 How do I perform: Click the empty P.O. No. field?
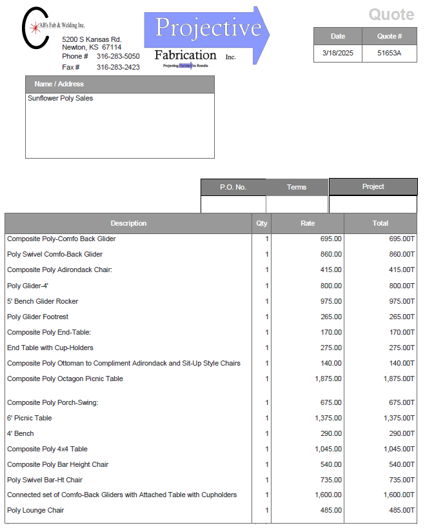click(x=233, y=204)
